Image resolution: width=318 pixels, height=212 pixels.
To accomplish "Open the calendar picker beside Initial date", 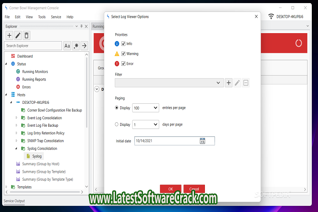I will 202,141.
